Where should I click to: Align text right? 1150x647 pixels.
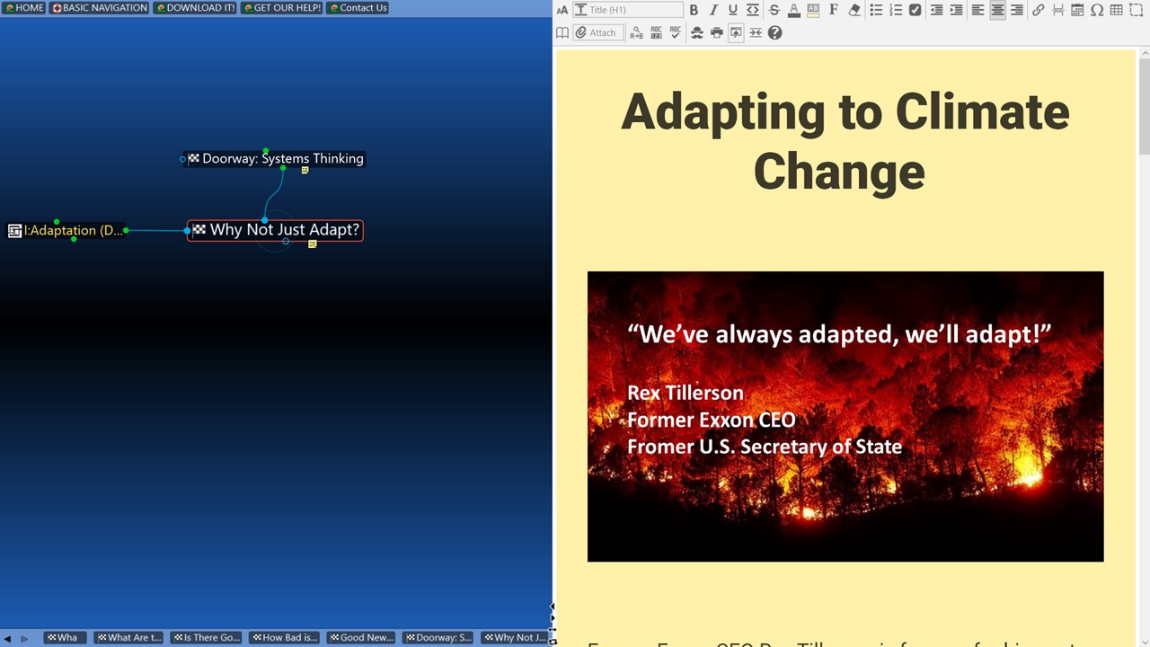click(x=1017, y=10)
